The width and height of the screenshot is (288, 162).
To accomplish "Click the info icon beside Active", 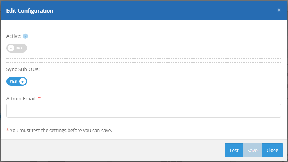I will (25, 36).
